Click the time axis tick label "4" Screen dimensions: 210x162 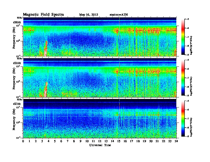pyautogui.click(x=49, y=141)
